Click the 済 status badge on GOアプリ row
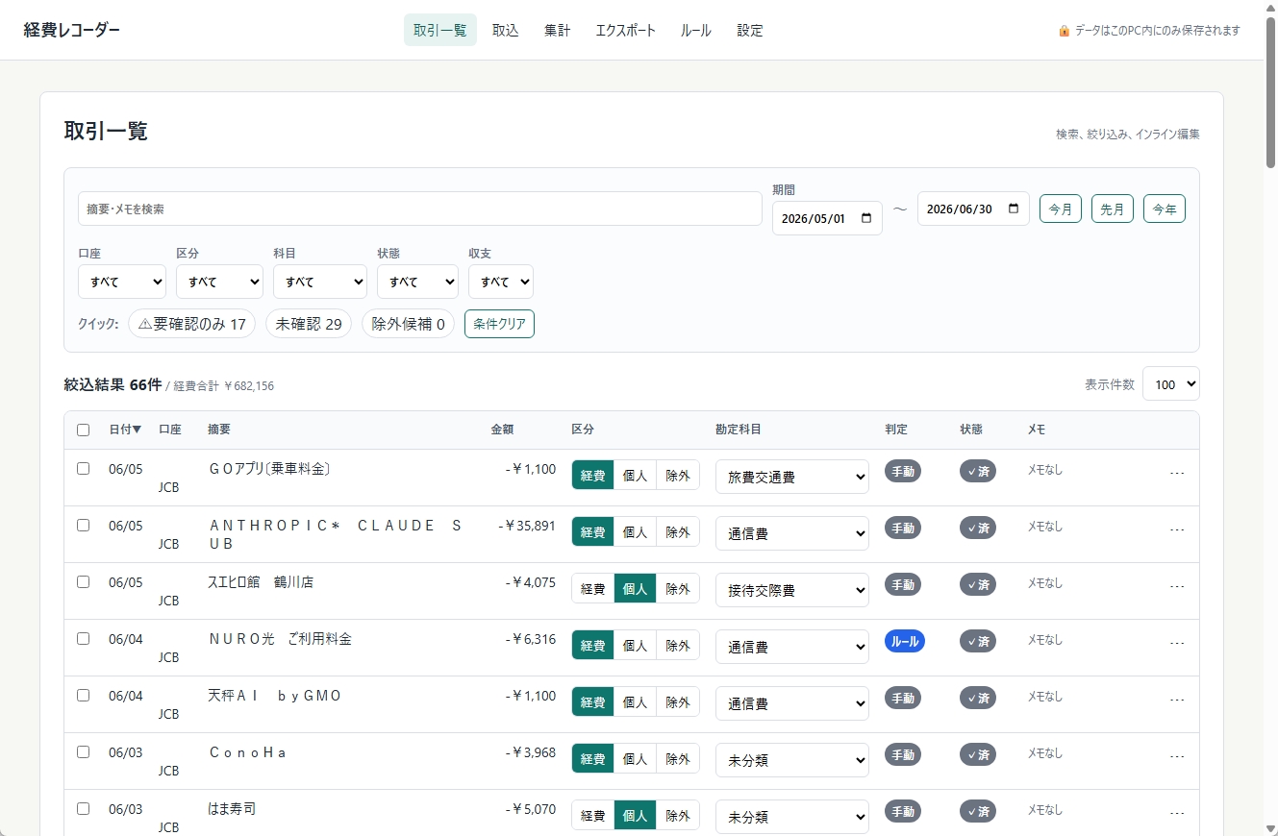The image size is (1278, 836). click(977, 471)
